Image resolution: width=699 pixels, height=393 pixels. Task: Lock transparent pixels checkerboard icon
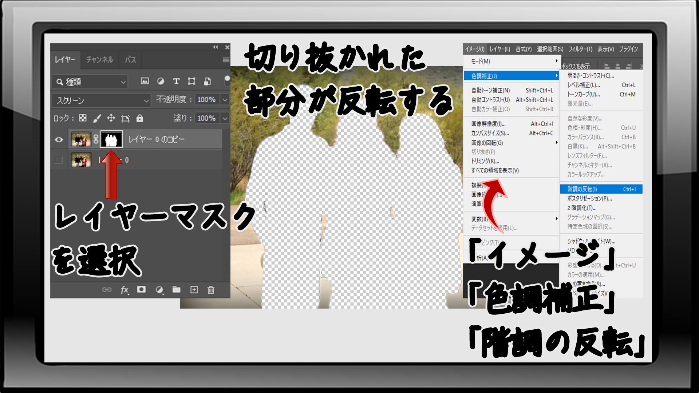(83, 118)
